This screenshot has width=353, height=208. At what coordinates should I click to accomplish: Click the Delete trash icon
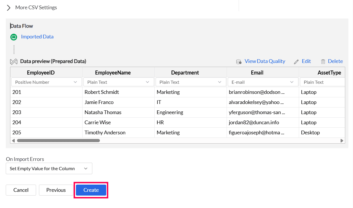pos(323,62)
